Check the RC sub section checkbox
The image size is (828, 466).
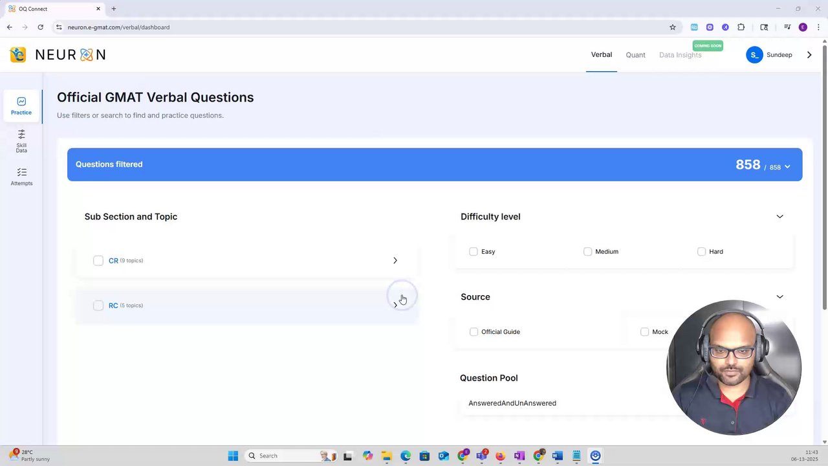coord(98,305)
